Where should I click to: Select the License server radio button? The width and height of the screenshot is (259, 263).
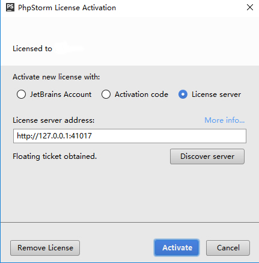183,94
